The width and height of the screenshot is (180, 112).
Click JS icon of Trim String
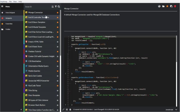(x=26, y=90)
